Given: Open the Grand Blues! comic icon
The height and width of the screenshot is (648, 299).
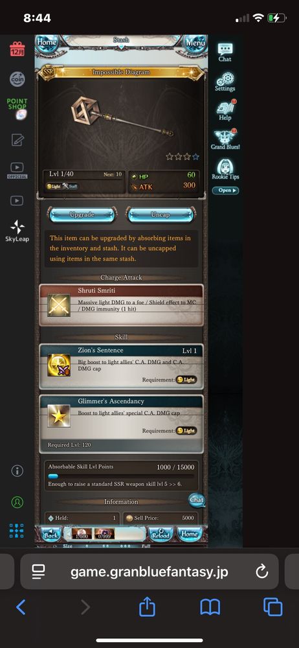Looking at the screenshot, I should click(x=225, y=139).
